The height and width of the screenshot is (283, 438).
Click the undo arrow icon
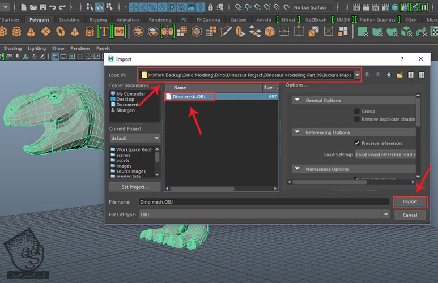(x=53, y=7)
